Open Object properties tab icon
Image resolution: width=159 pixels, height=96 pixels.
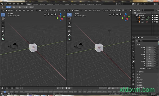[133, 62]
